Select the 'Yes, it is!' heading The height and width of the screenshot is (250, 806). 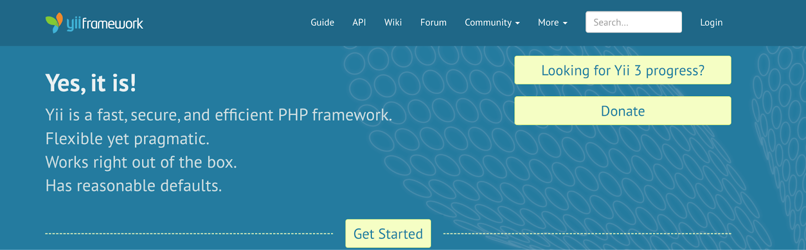click(91, 83)
